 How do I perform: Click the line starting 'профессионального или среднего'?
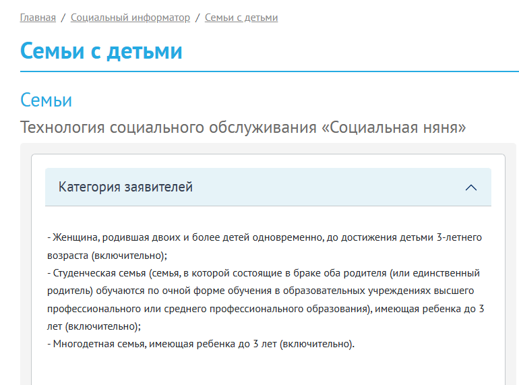point(266,309)
